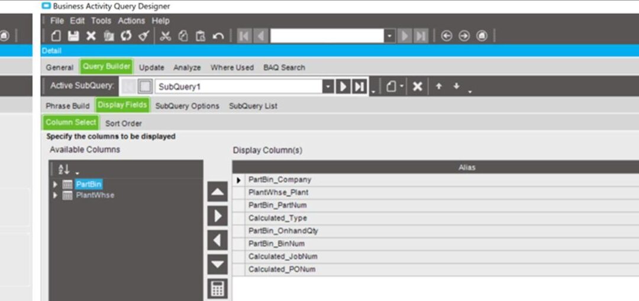Select the PlantWhse table in Available Columns
Image resolution: width=639 pixels, height=301 pixels.
click(95, 195)
